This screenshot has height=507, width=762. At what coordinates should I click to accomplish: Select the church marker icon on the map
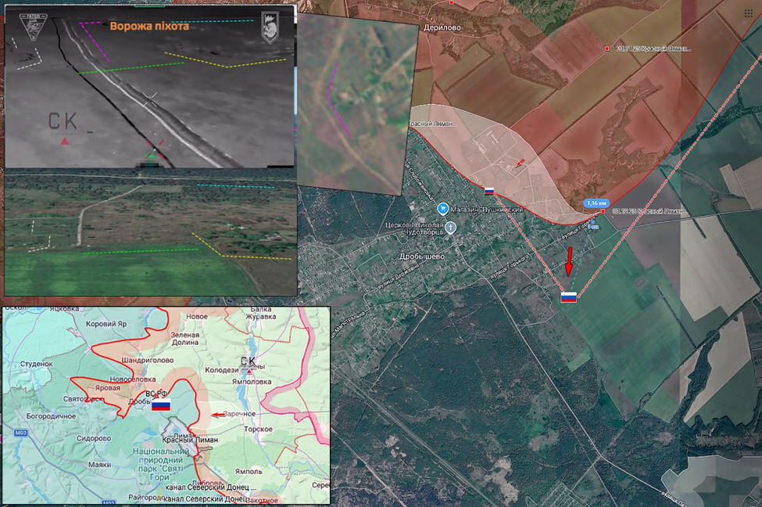tap(451, 228)
